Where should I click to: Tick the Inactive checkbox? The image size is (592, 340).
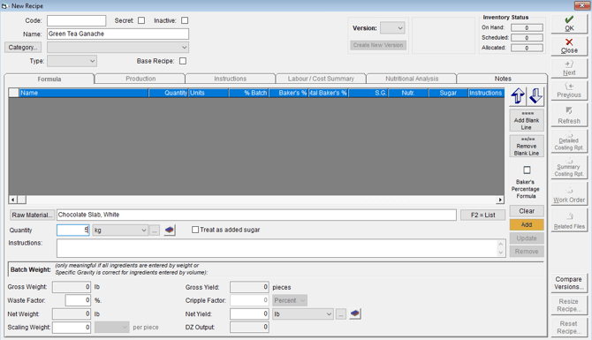click(x=185, y=20)
